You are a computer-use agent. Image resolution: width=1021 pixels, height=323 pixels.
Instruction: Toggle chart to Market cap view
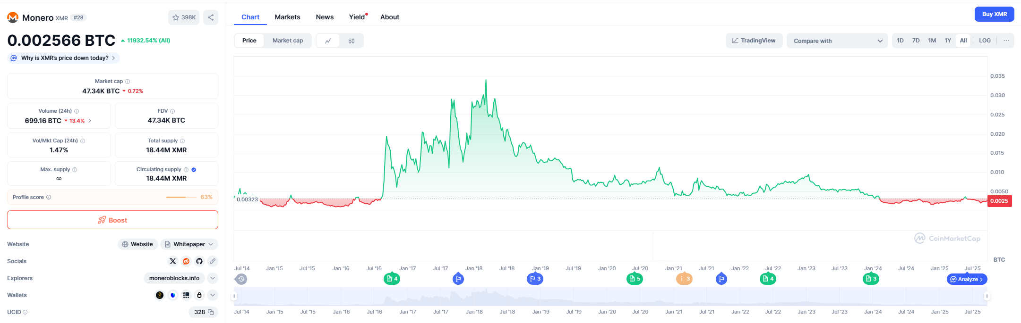[288, 41]
